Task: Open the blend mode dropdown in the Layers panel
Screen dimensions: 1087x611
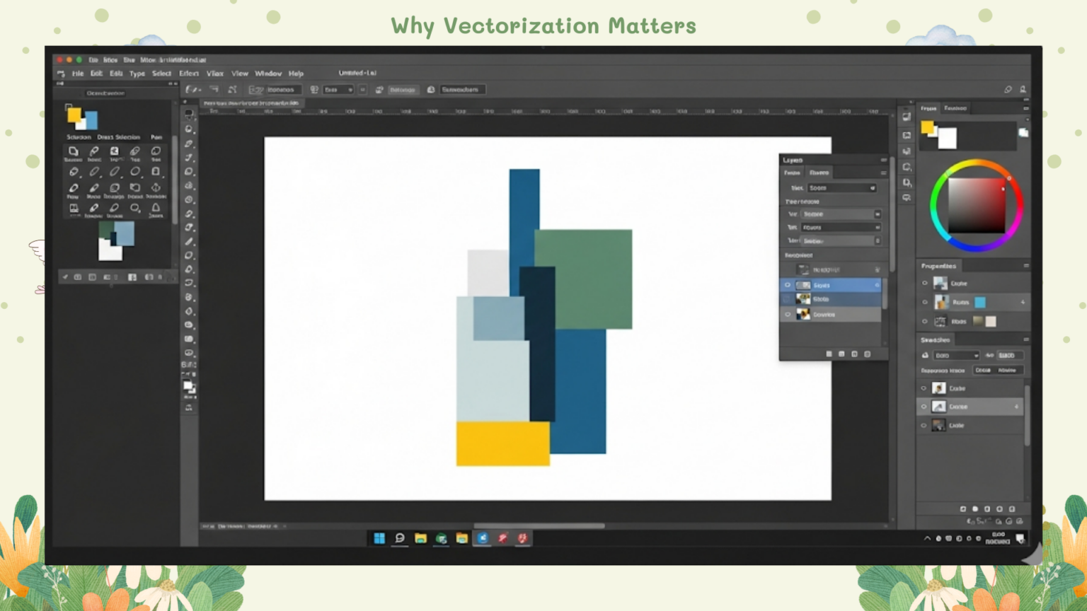Action: tap(841, 187)
